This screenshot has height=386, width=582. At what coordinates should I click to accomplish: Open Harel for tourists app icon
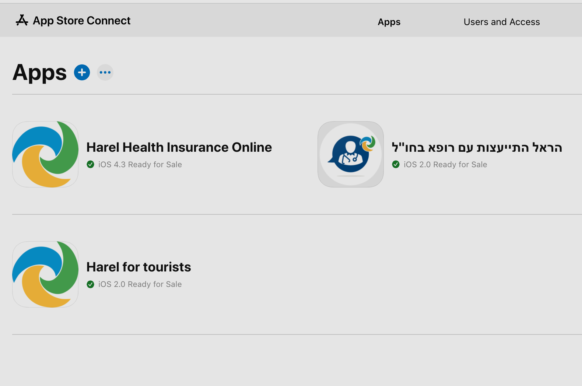(x=45, y=274)
